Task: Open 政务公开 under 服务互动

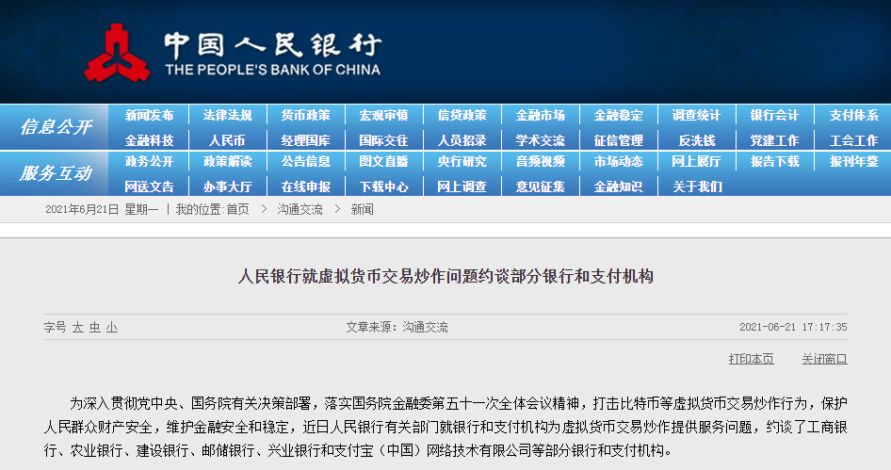Action: 149,161
